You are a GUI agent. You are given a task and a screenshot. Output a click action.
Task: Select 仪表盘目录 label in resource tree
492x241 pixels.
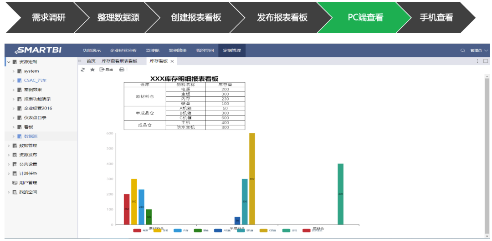35,118
